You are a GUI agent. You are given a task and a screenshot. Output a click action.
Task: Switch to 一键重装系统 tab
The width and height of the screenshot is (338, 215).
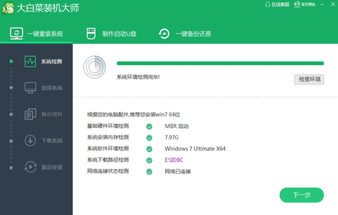click(37, 34)
